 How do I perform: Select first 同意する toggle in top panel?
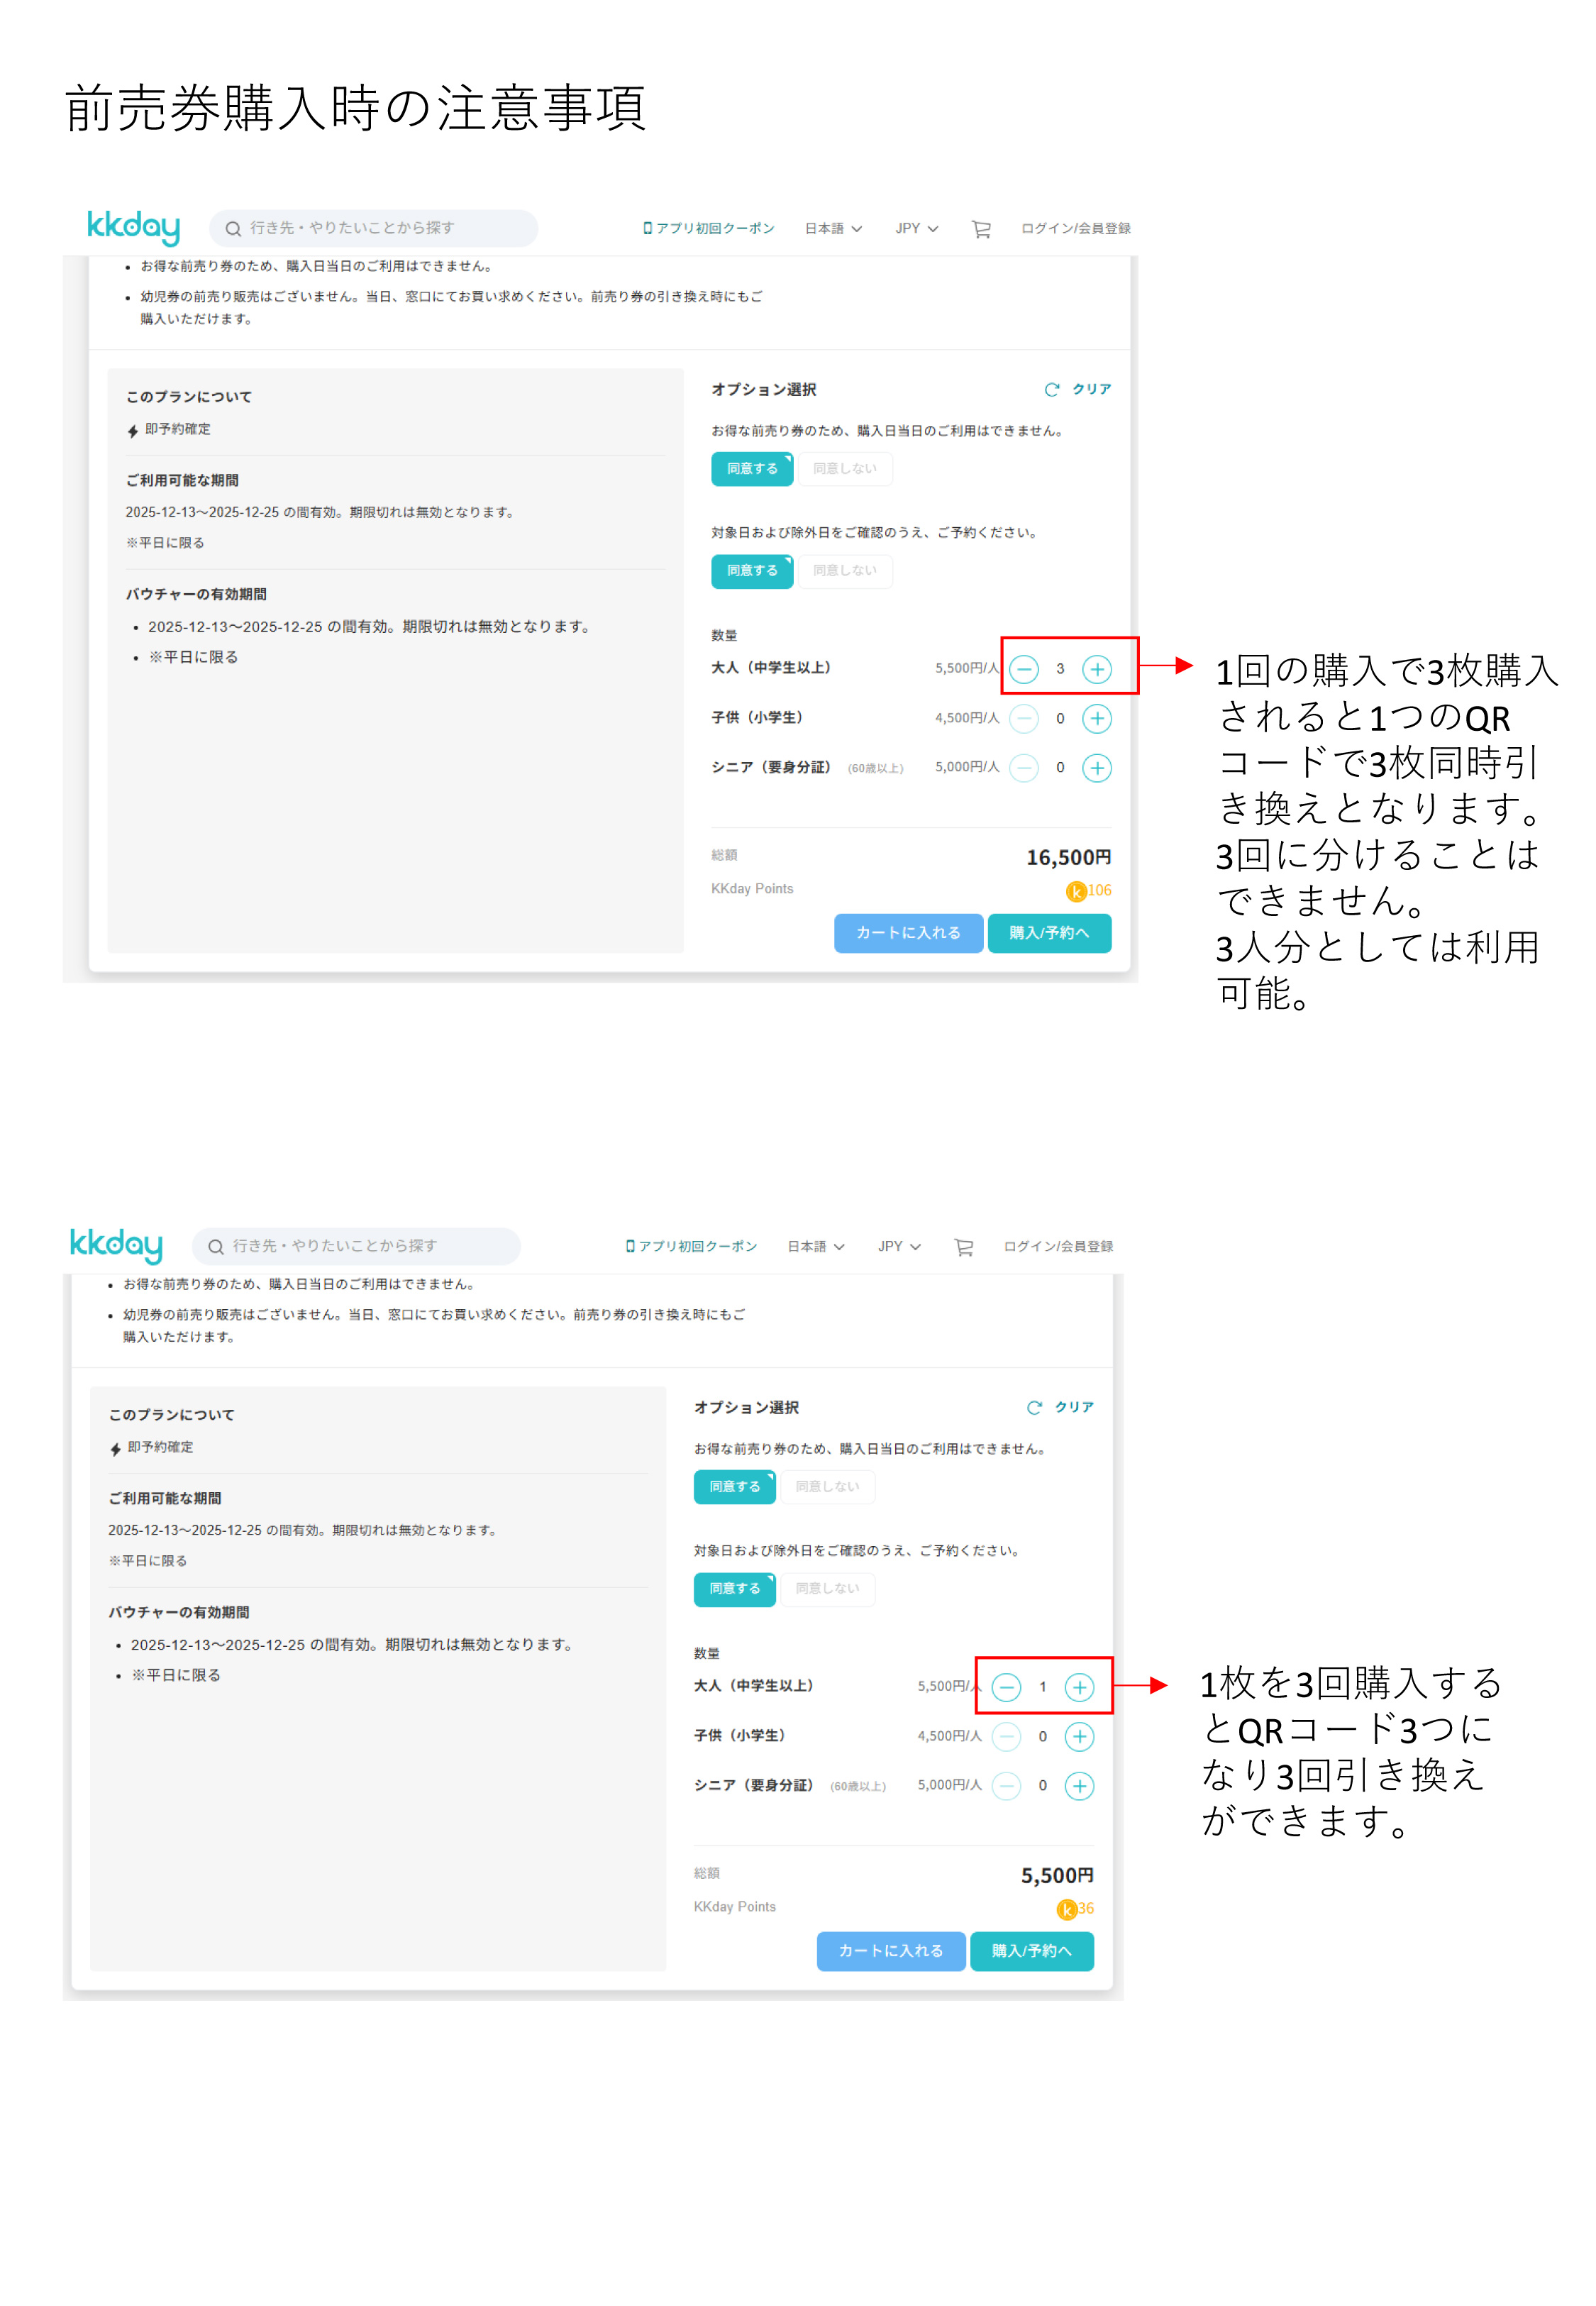[x=752, y=469]
